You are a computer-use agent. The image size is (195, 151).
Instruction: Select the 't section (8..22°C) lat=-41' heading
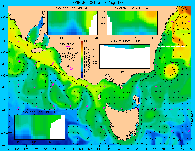click(x=39, y=112)
